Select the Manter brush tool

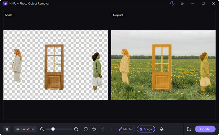(x=126, y=129)
